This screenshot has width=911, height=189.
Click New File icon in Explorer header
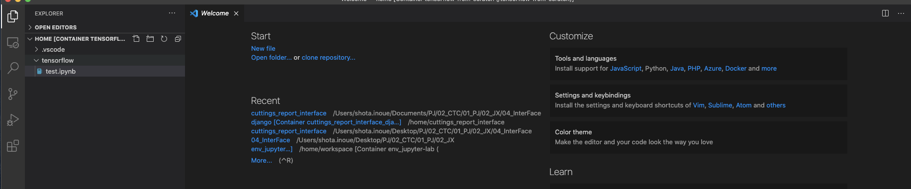pyautogui.click(x=136, y=39)
